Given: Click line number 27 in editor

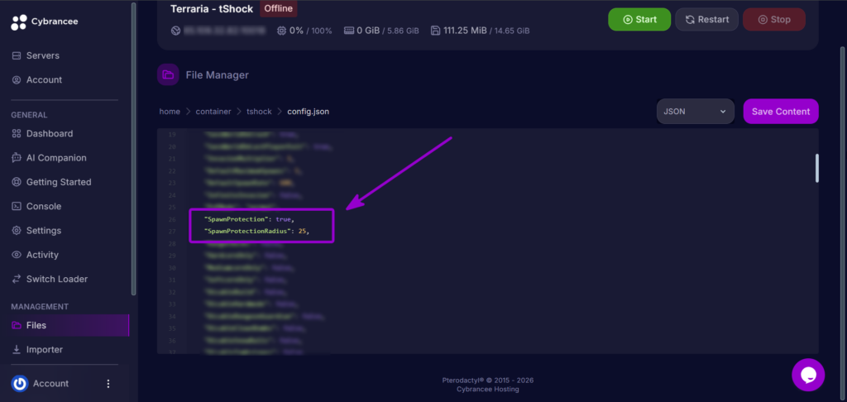Looking at the screenshot, I should coord(172,232).
